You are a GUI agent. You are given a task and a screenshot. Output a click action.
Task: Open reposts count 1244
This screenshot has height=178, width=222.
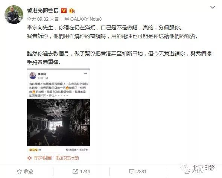coord(85,172)
